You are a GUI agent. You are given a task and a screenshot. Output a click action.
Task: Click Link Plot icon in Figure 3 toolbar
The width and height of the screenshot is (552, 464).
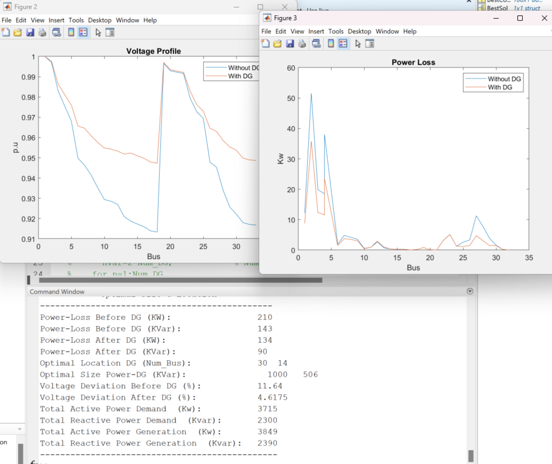coord(316,43)
